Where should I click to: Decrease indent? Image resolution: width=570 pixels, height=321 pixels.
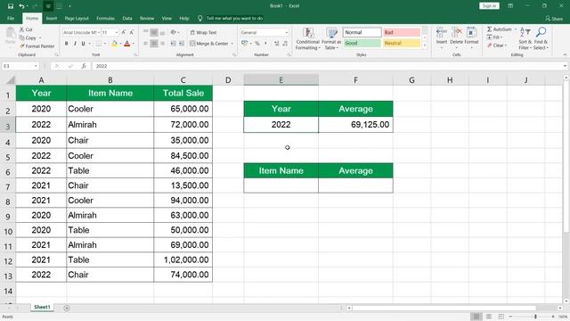click(x=173, y=44)
